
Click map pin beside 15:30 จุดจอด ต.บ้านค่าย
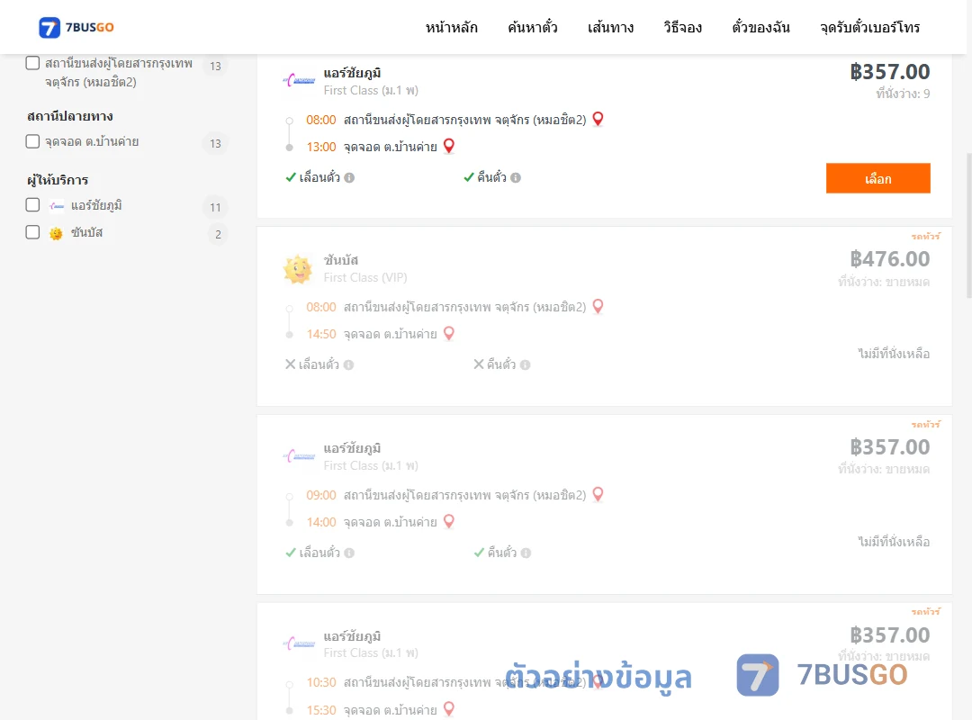tap(449, 709)
